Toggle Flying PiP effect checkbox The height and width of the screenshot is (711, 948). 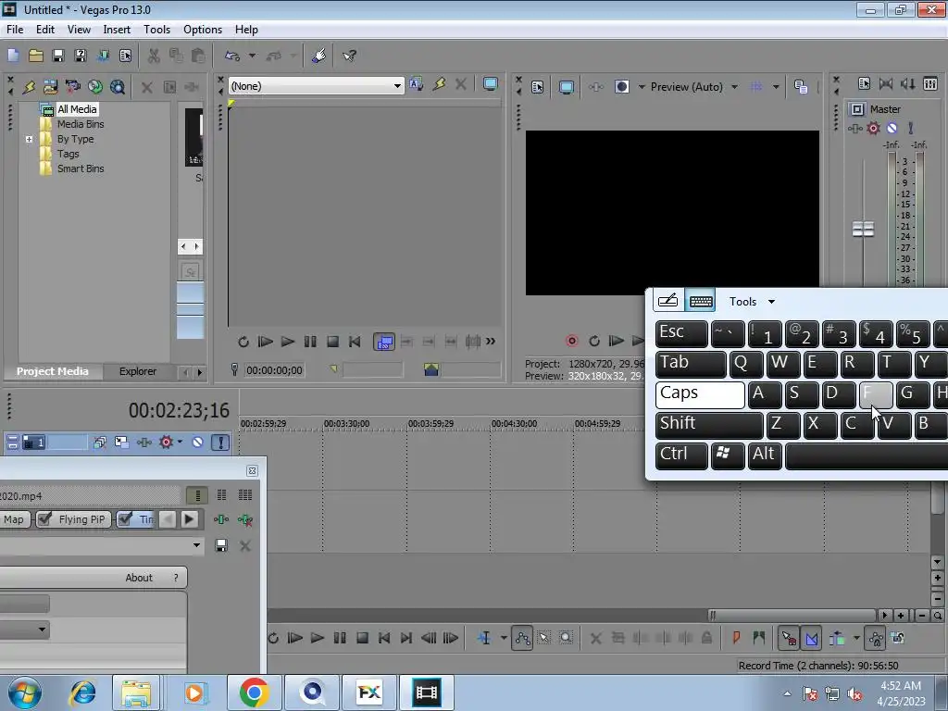pyautogui.click(x=44, y=519)
